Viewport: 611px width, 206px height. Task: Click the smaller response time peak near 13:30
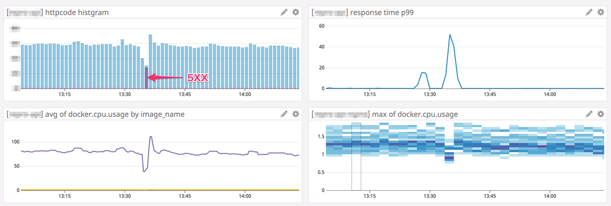423,73
